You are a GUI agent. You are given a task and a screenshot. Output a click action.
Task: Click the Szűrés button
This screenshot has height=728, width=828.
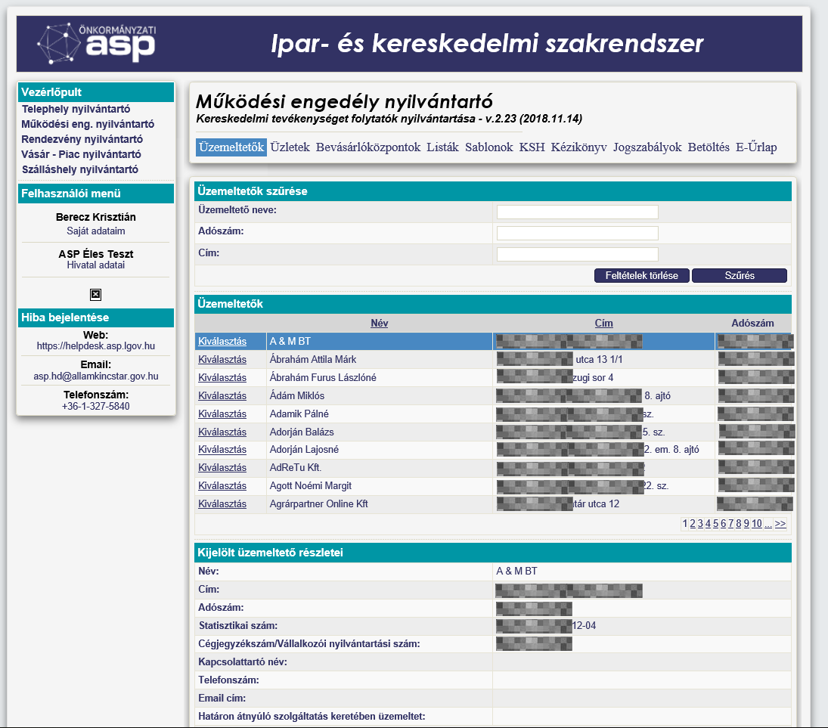[740, 276]
